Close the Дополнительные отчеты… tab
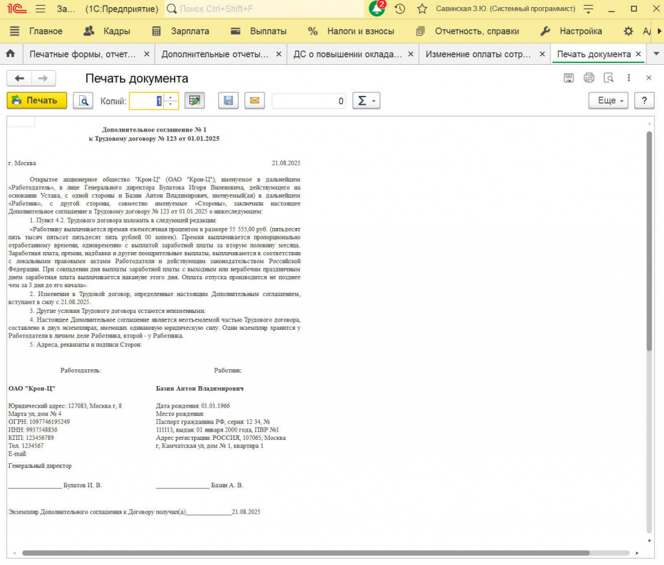664x565 pixels. [x=279, y=54]
